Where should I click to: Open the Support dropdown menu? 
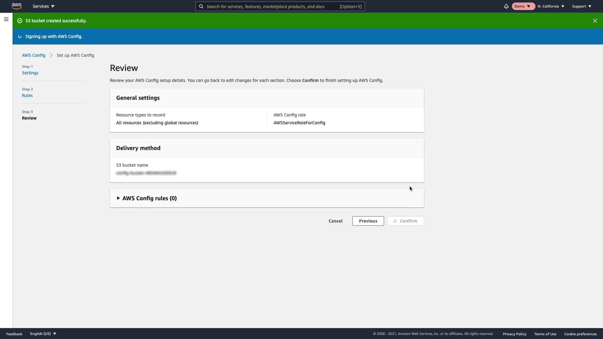581,6
